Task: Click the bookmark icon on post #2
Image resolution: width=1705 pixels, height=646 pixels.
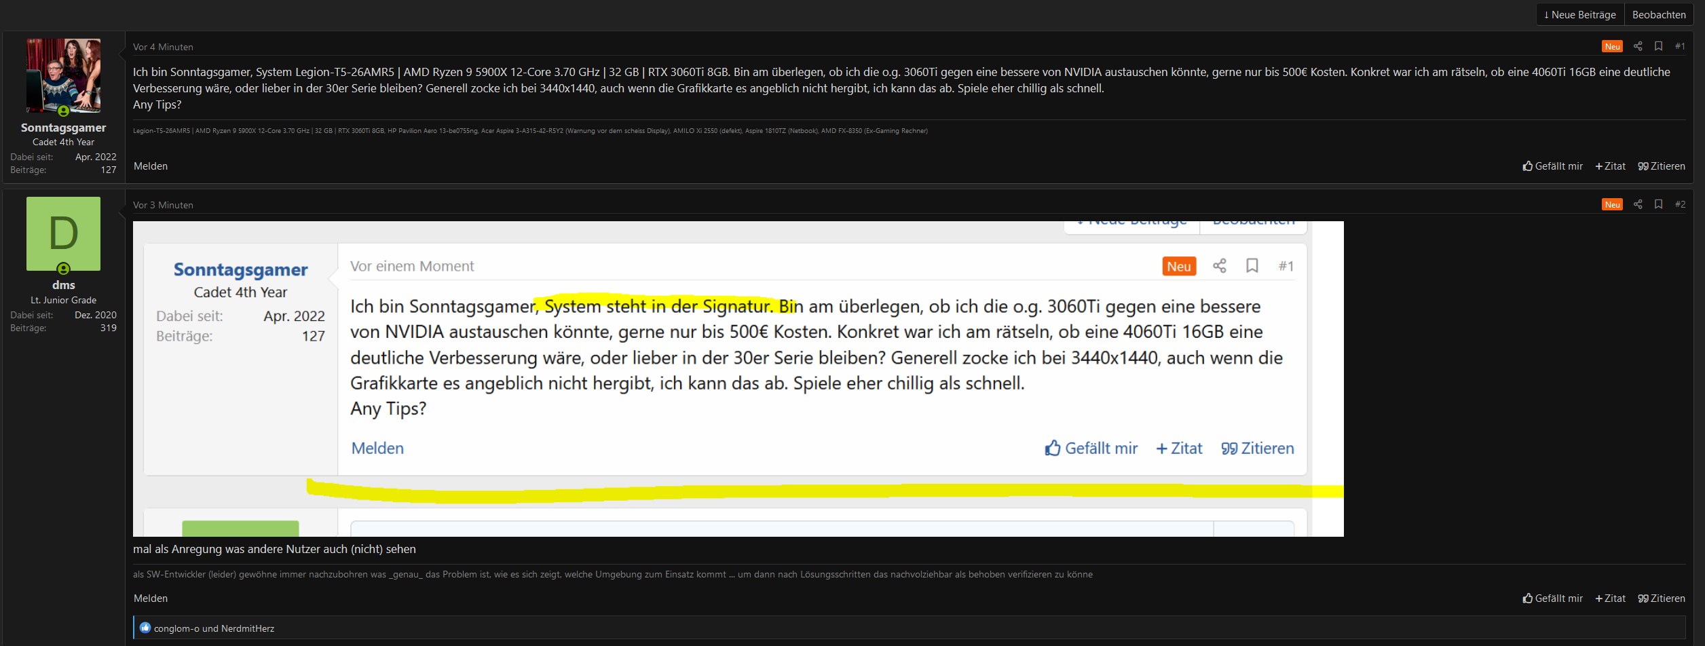Action: coord(1658,204)
